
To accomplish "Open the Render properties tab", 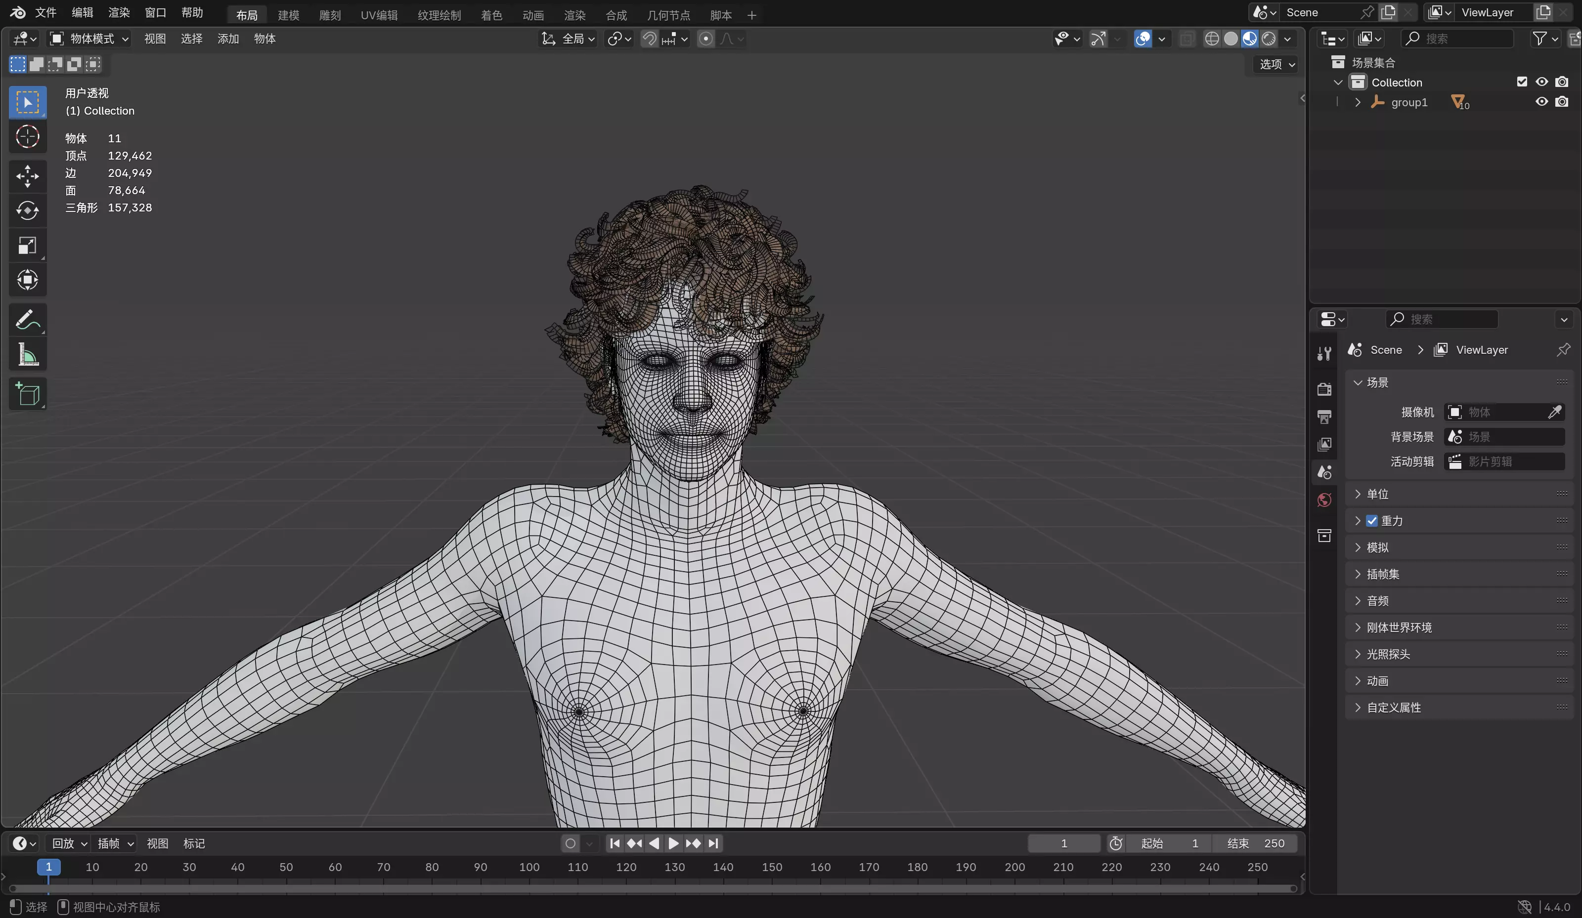I will [x=1324, y=389].
